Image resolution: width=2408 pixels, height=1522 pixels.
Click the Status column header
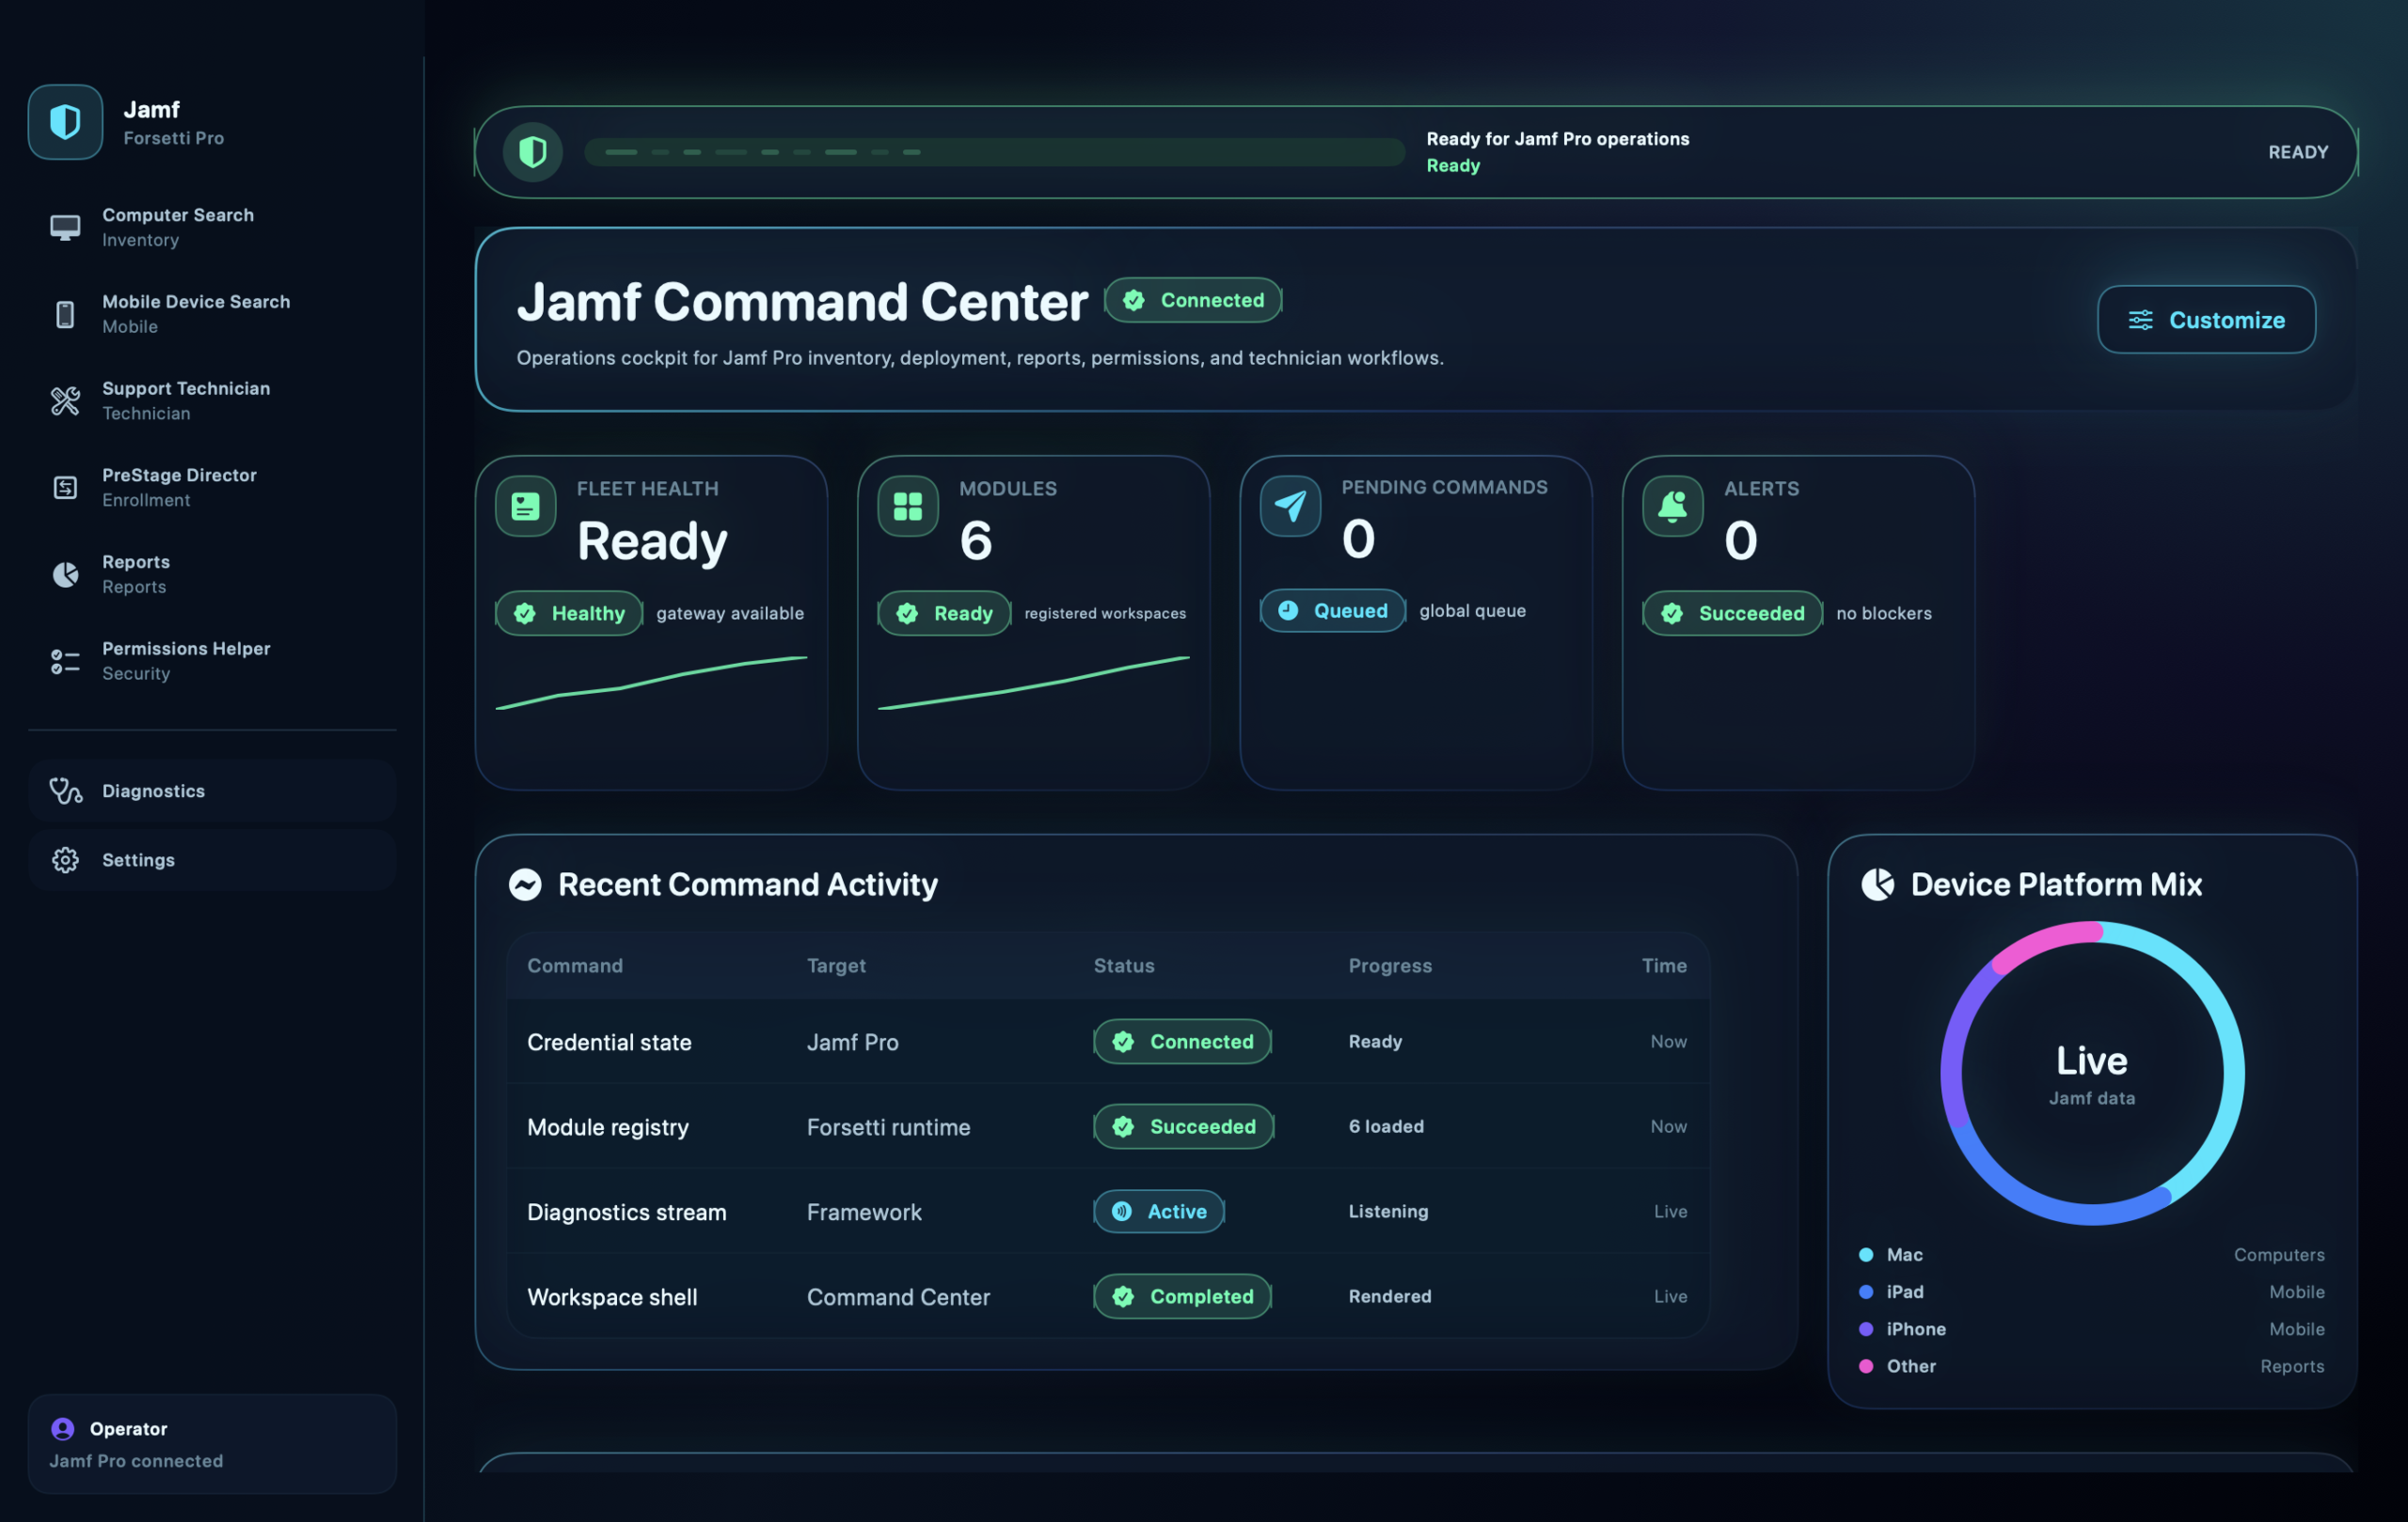pos(1124,965)
